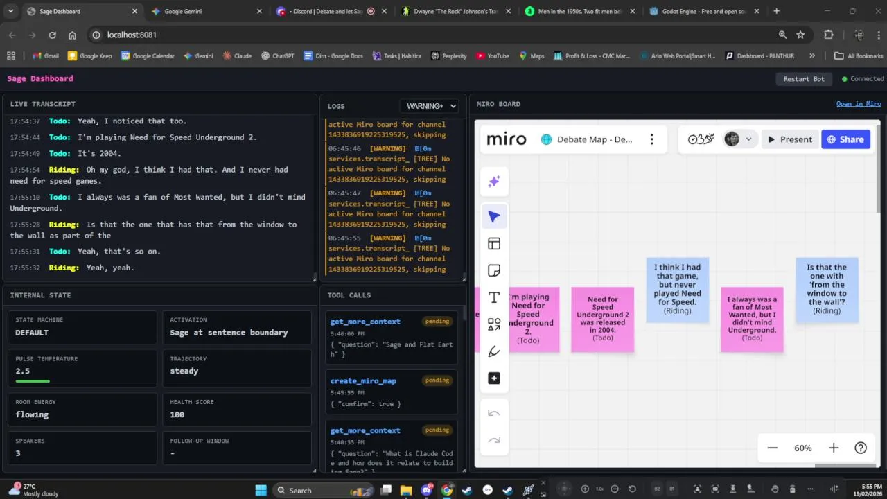
Task: Click Miro zoom level 60%
Action: [x=803, y=448]
